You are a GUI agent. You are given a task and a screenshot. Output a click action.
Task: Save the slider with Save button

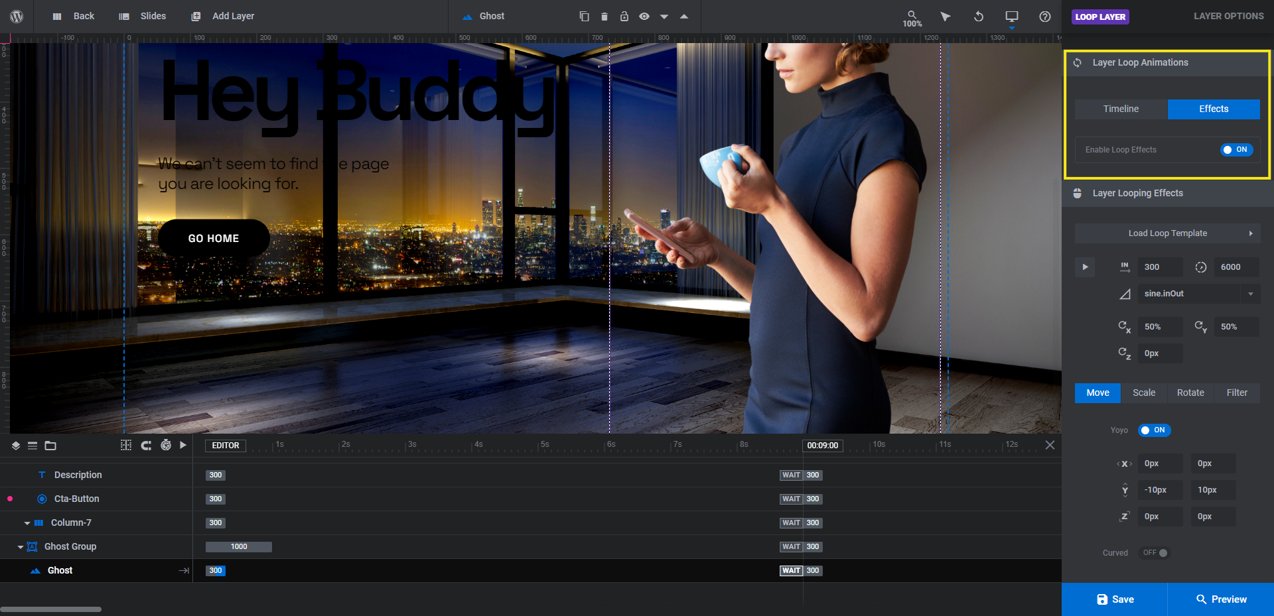1115,599
